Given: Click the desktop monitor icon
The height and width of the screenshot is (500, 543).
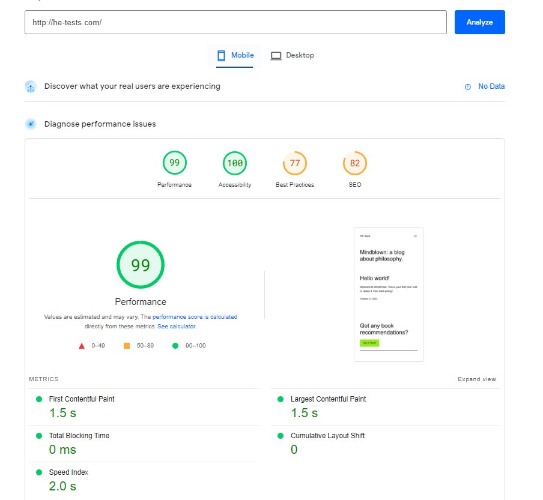Looking at the screenshot, I should click(276, 56).
